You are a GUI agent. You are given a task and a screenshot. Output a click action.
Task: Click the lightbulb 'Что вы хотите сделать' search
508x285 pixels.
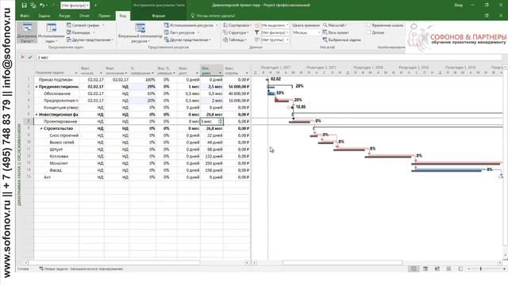(x=214, y=16)
